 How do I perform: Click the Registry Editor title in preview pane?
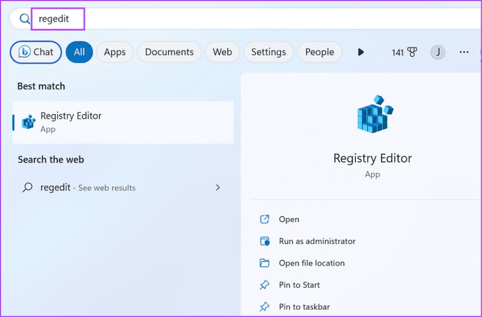point(372,158)
